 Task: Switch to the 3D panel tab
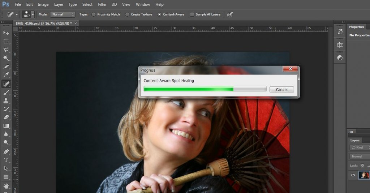coord(351,132)
